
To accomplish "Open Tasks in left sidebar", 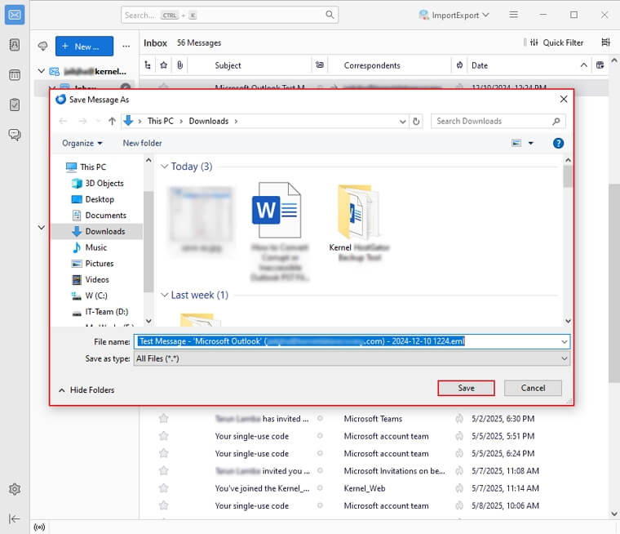I will 15,105.
